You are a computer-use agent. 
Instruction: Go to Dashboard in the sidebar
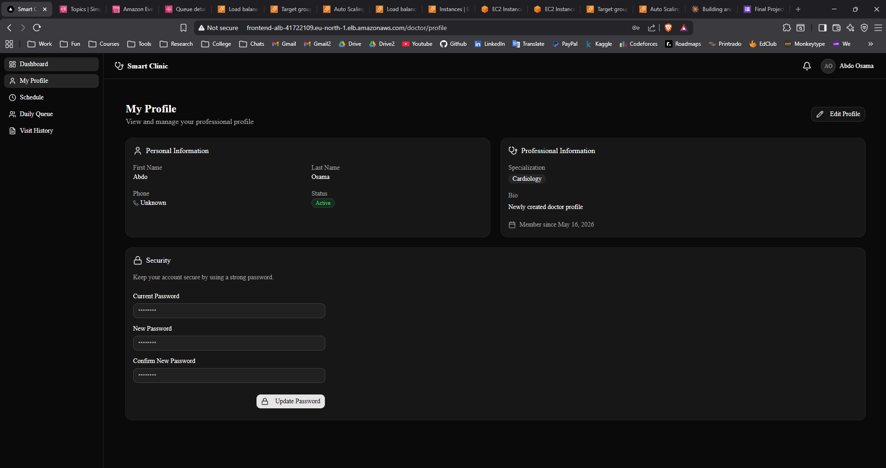point(51,64)
